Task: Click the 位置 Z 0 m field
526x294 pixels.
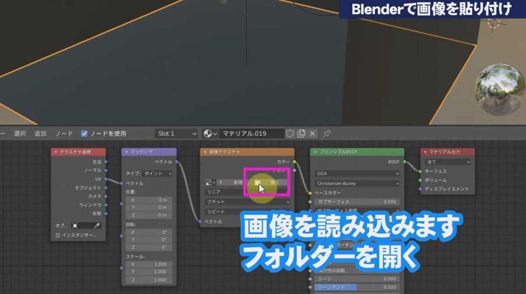Action: [x=149, y=215]
